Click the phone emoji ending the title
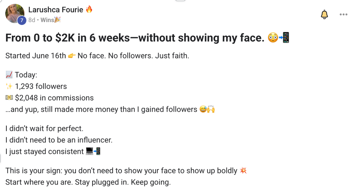Image resolution: width=353 pixels, height=193 pixels. (x=284, y=38)
